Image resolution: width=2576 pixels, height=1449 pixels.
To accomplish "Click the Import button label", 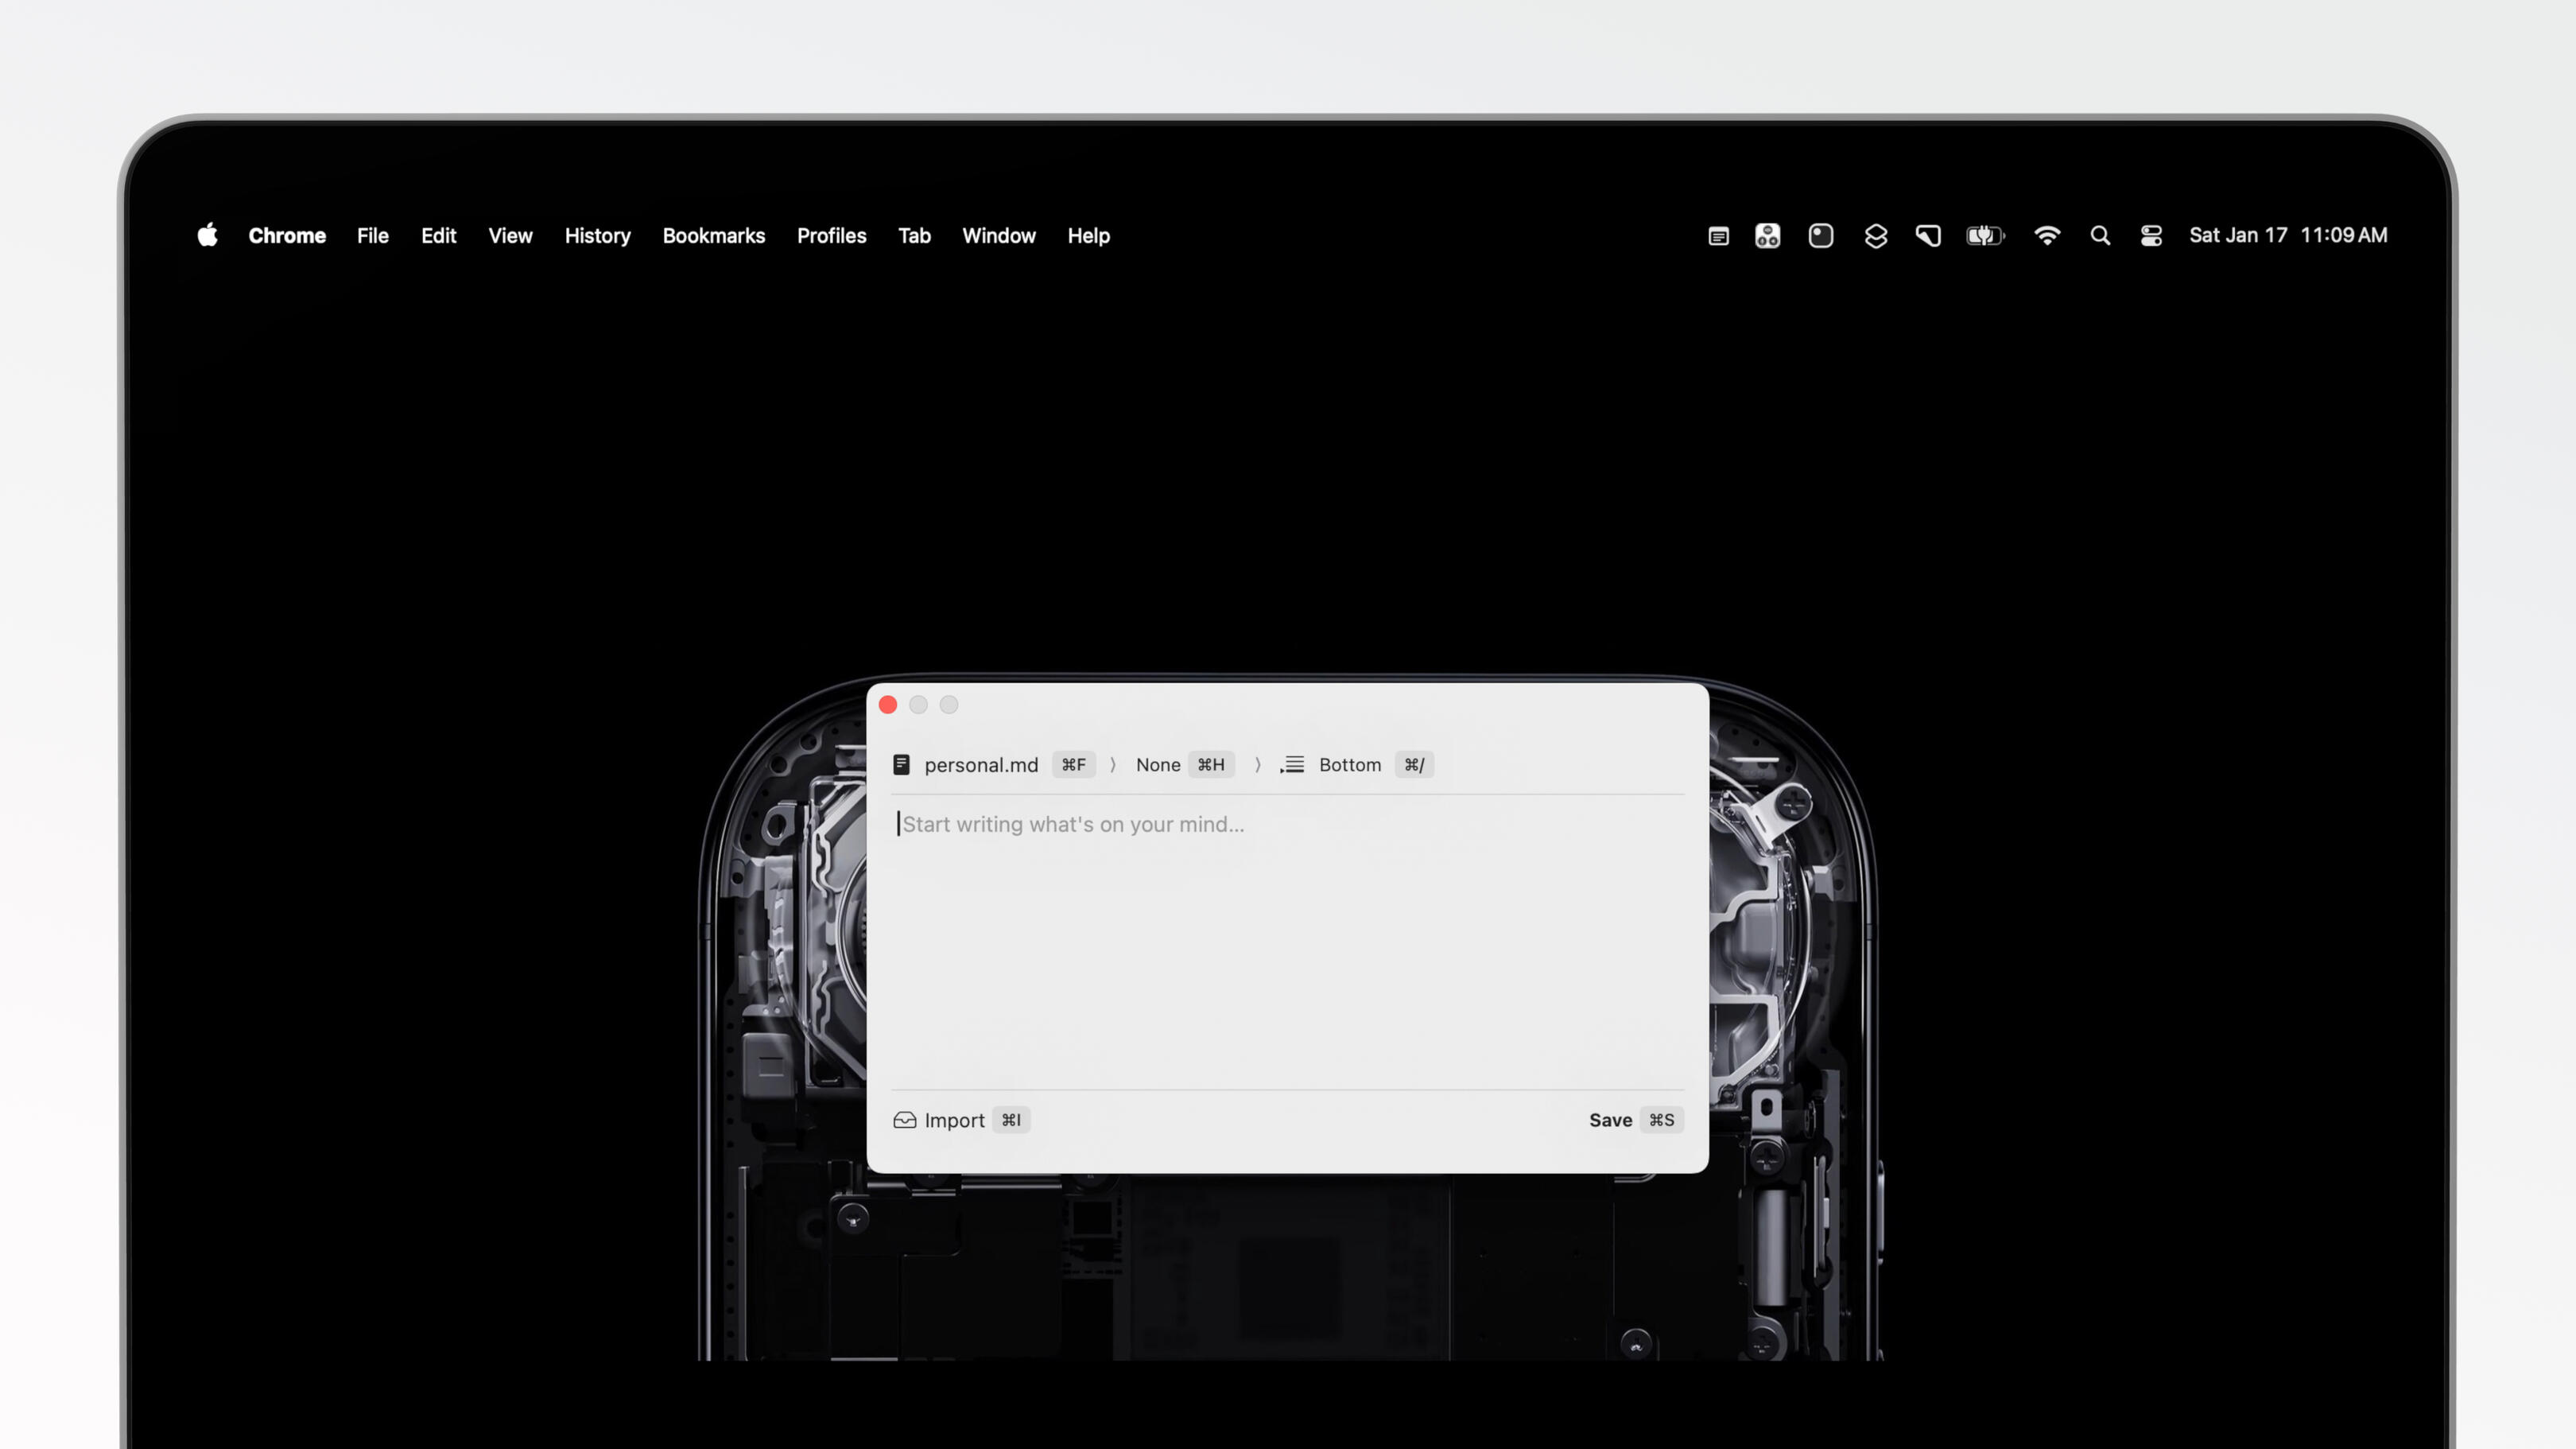I will click(954, 1120).
